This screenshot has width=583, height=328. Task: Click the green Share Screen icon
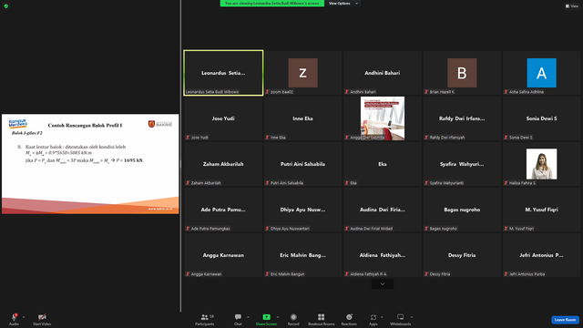[x=267, y=317]
